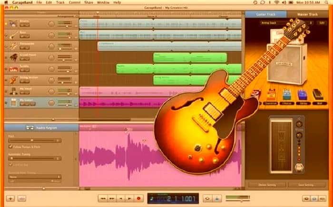Image resolution: width=333 pixels, height=207 pixels.
Task: Toggle the Limit to Key checkbox
Action: pyautogui.click(x=10, y=164)
